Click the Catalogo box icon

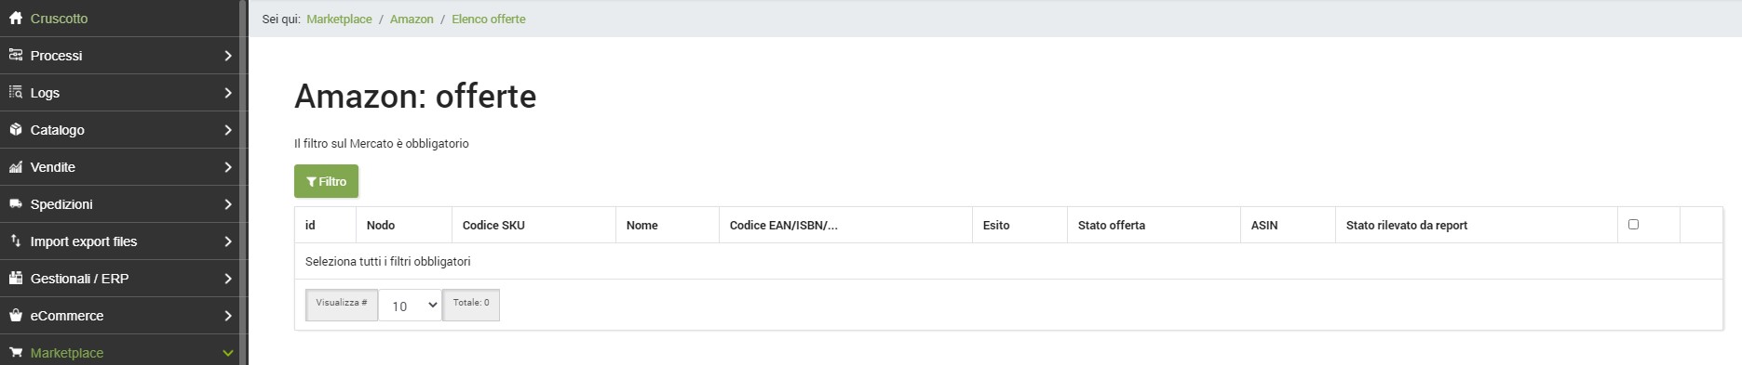16,130
